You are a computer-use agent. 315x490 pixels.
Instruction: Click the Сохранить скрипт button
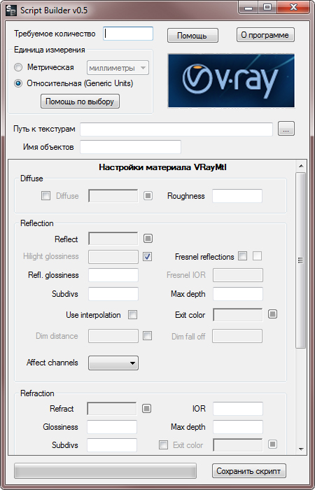[x=249, y=471]
